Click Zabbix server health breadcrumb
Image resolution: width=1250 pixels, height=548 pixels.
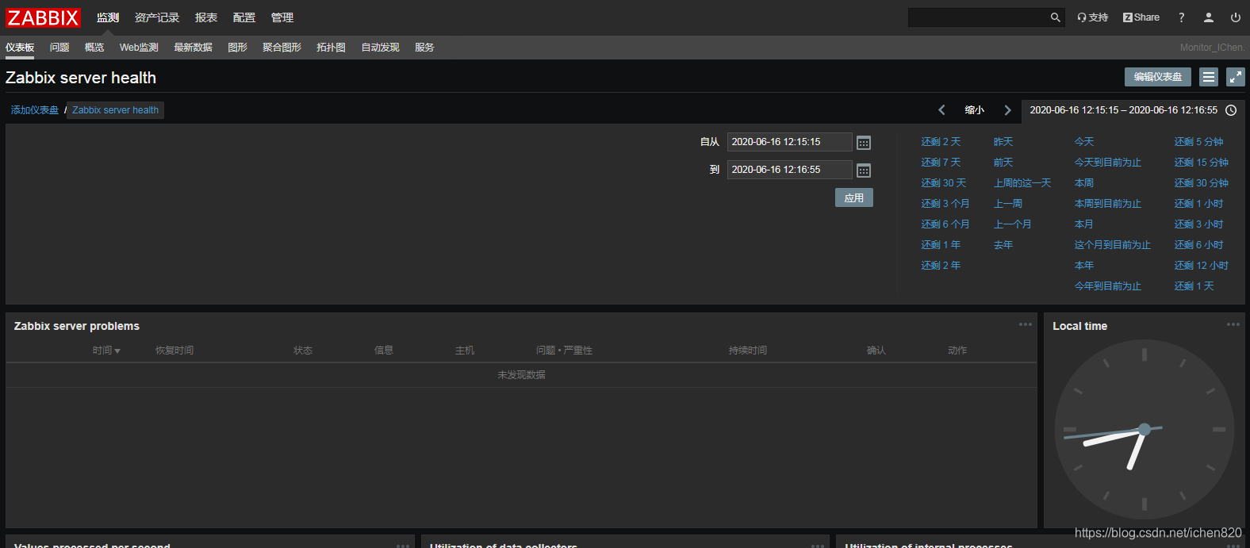[x=116, y=110]
